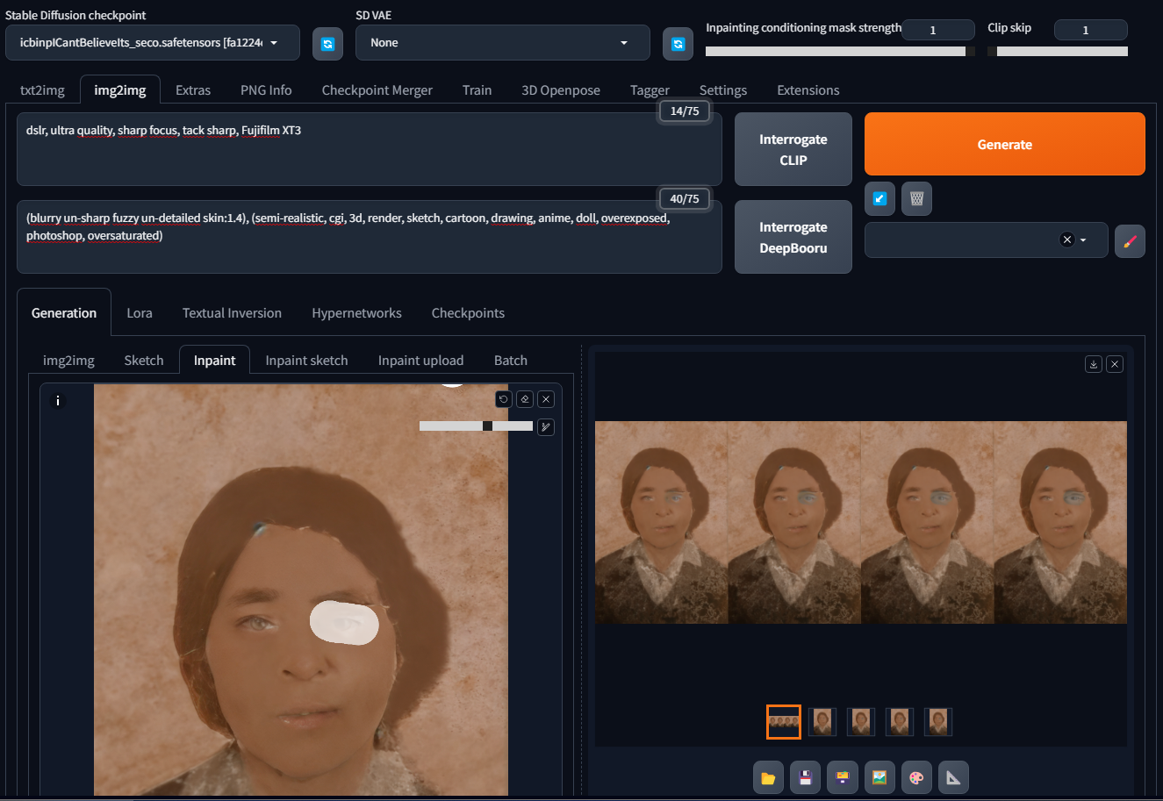Undo the last mask stroke on the canvas
The image size is (1163, 801).
click(503, 399)
